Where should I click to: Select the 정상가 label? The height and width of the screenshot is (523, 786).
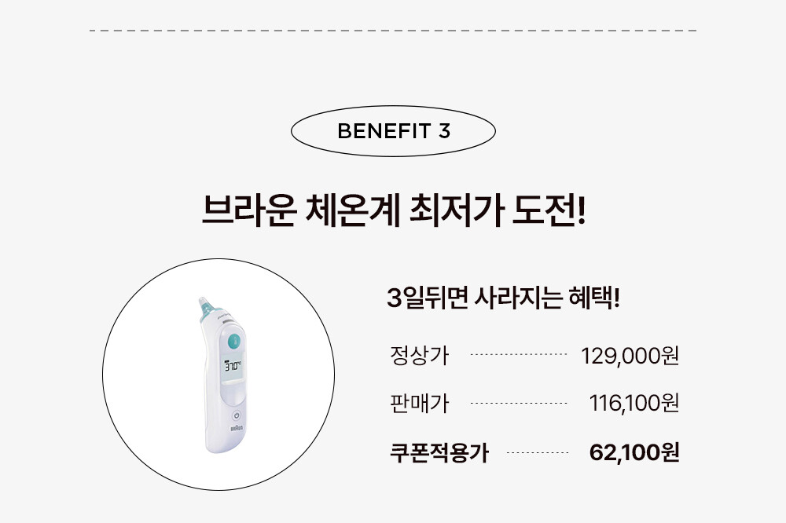point(419,356)
